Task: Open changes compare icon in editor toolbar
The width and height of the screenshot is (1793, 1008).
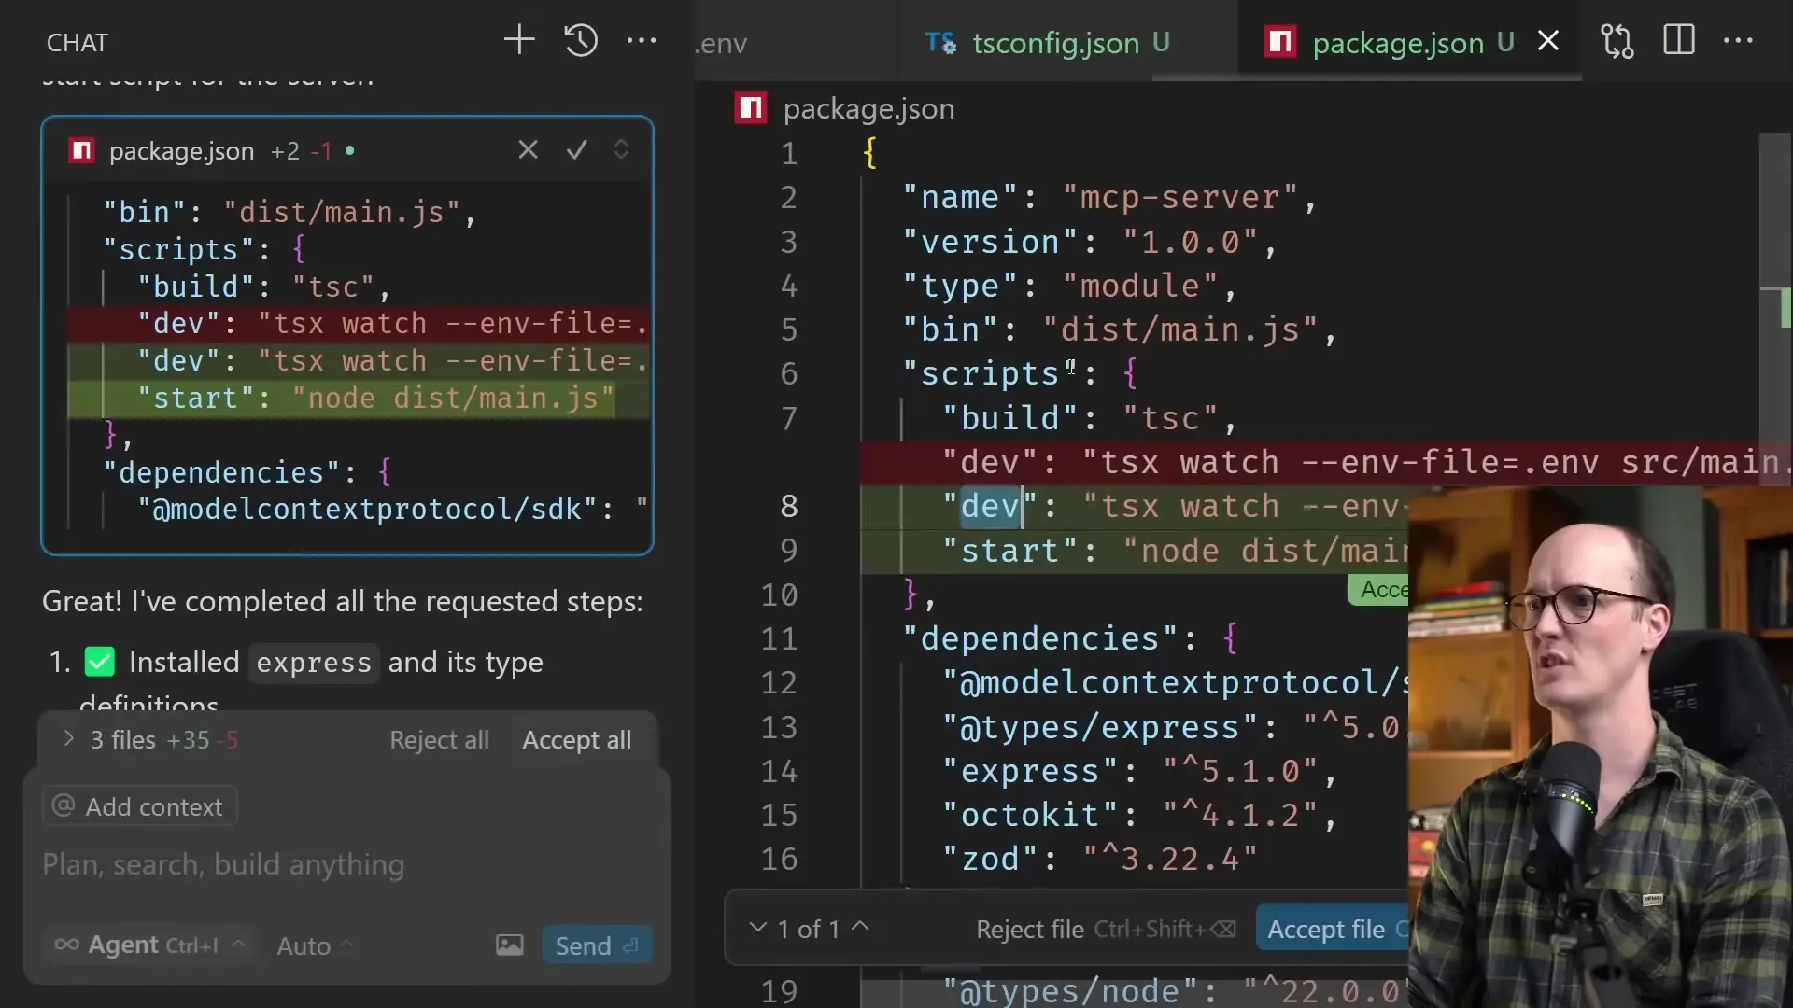Action: pyautogui.click(x=1617, y=41)
